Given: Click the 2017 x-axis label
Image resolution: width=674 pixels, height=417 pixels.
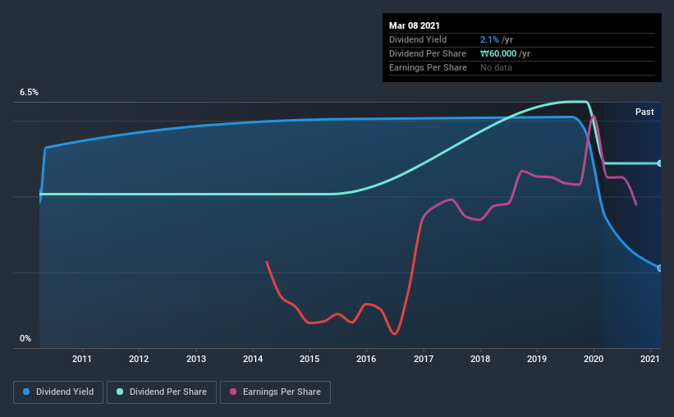Looking at the screenshot, I should [424, 359].
